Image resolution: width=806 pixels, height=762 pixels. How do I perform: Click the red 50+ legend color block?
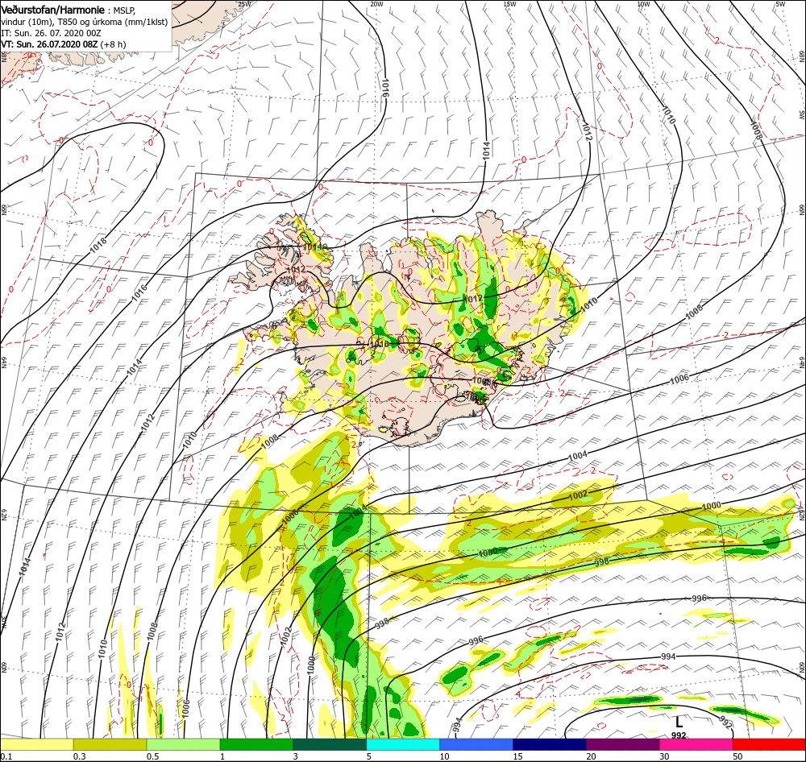pos(769,744)
